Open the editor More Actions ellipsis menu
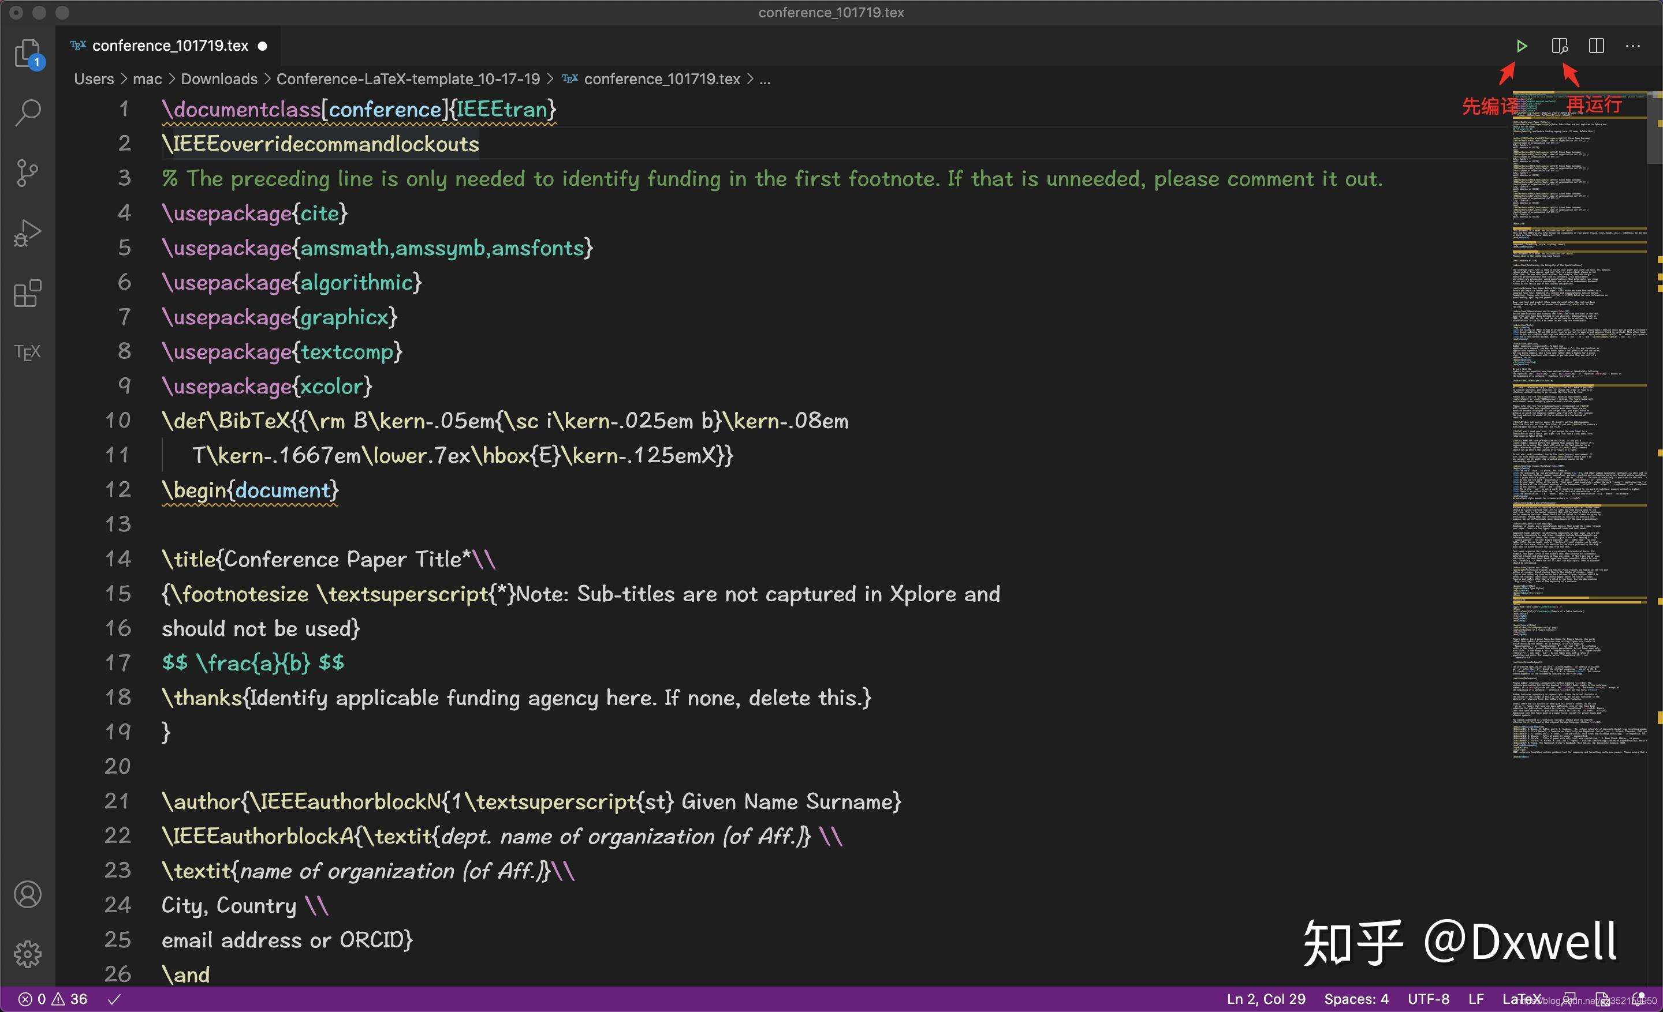 [x=1632, y=46]
